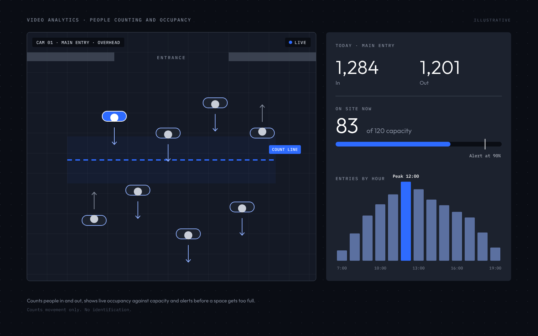Click the 7:00 axis label
538x336 pixels.
click(x=342, y=268)
